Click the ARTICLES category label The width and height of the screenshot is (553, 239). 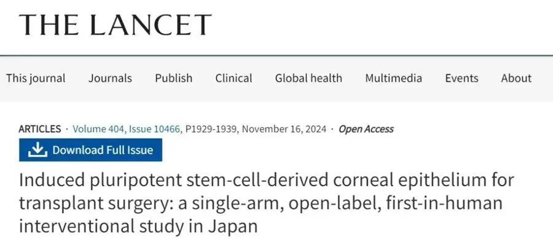(x=40, y=129)
